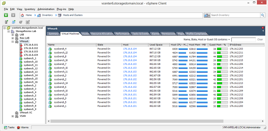Click VM icon of sysbench_7 table row
268x131 pixels.
click(x=50, y=64)
